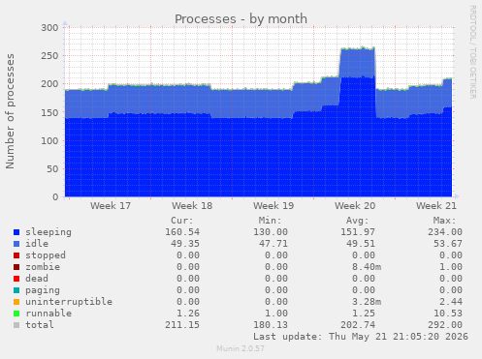Click zombie maximum value 1.00
Viewport: 482px width, 359px height.
coord(451,267)
